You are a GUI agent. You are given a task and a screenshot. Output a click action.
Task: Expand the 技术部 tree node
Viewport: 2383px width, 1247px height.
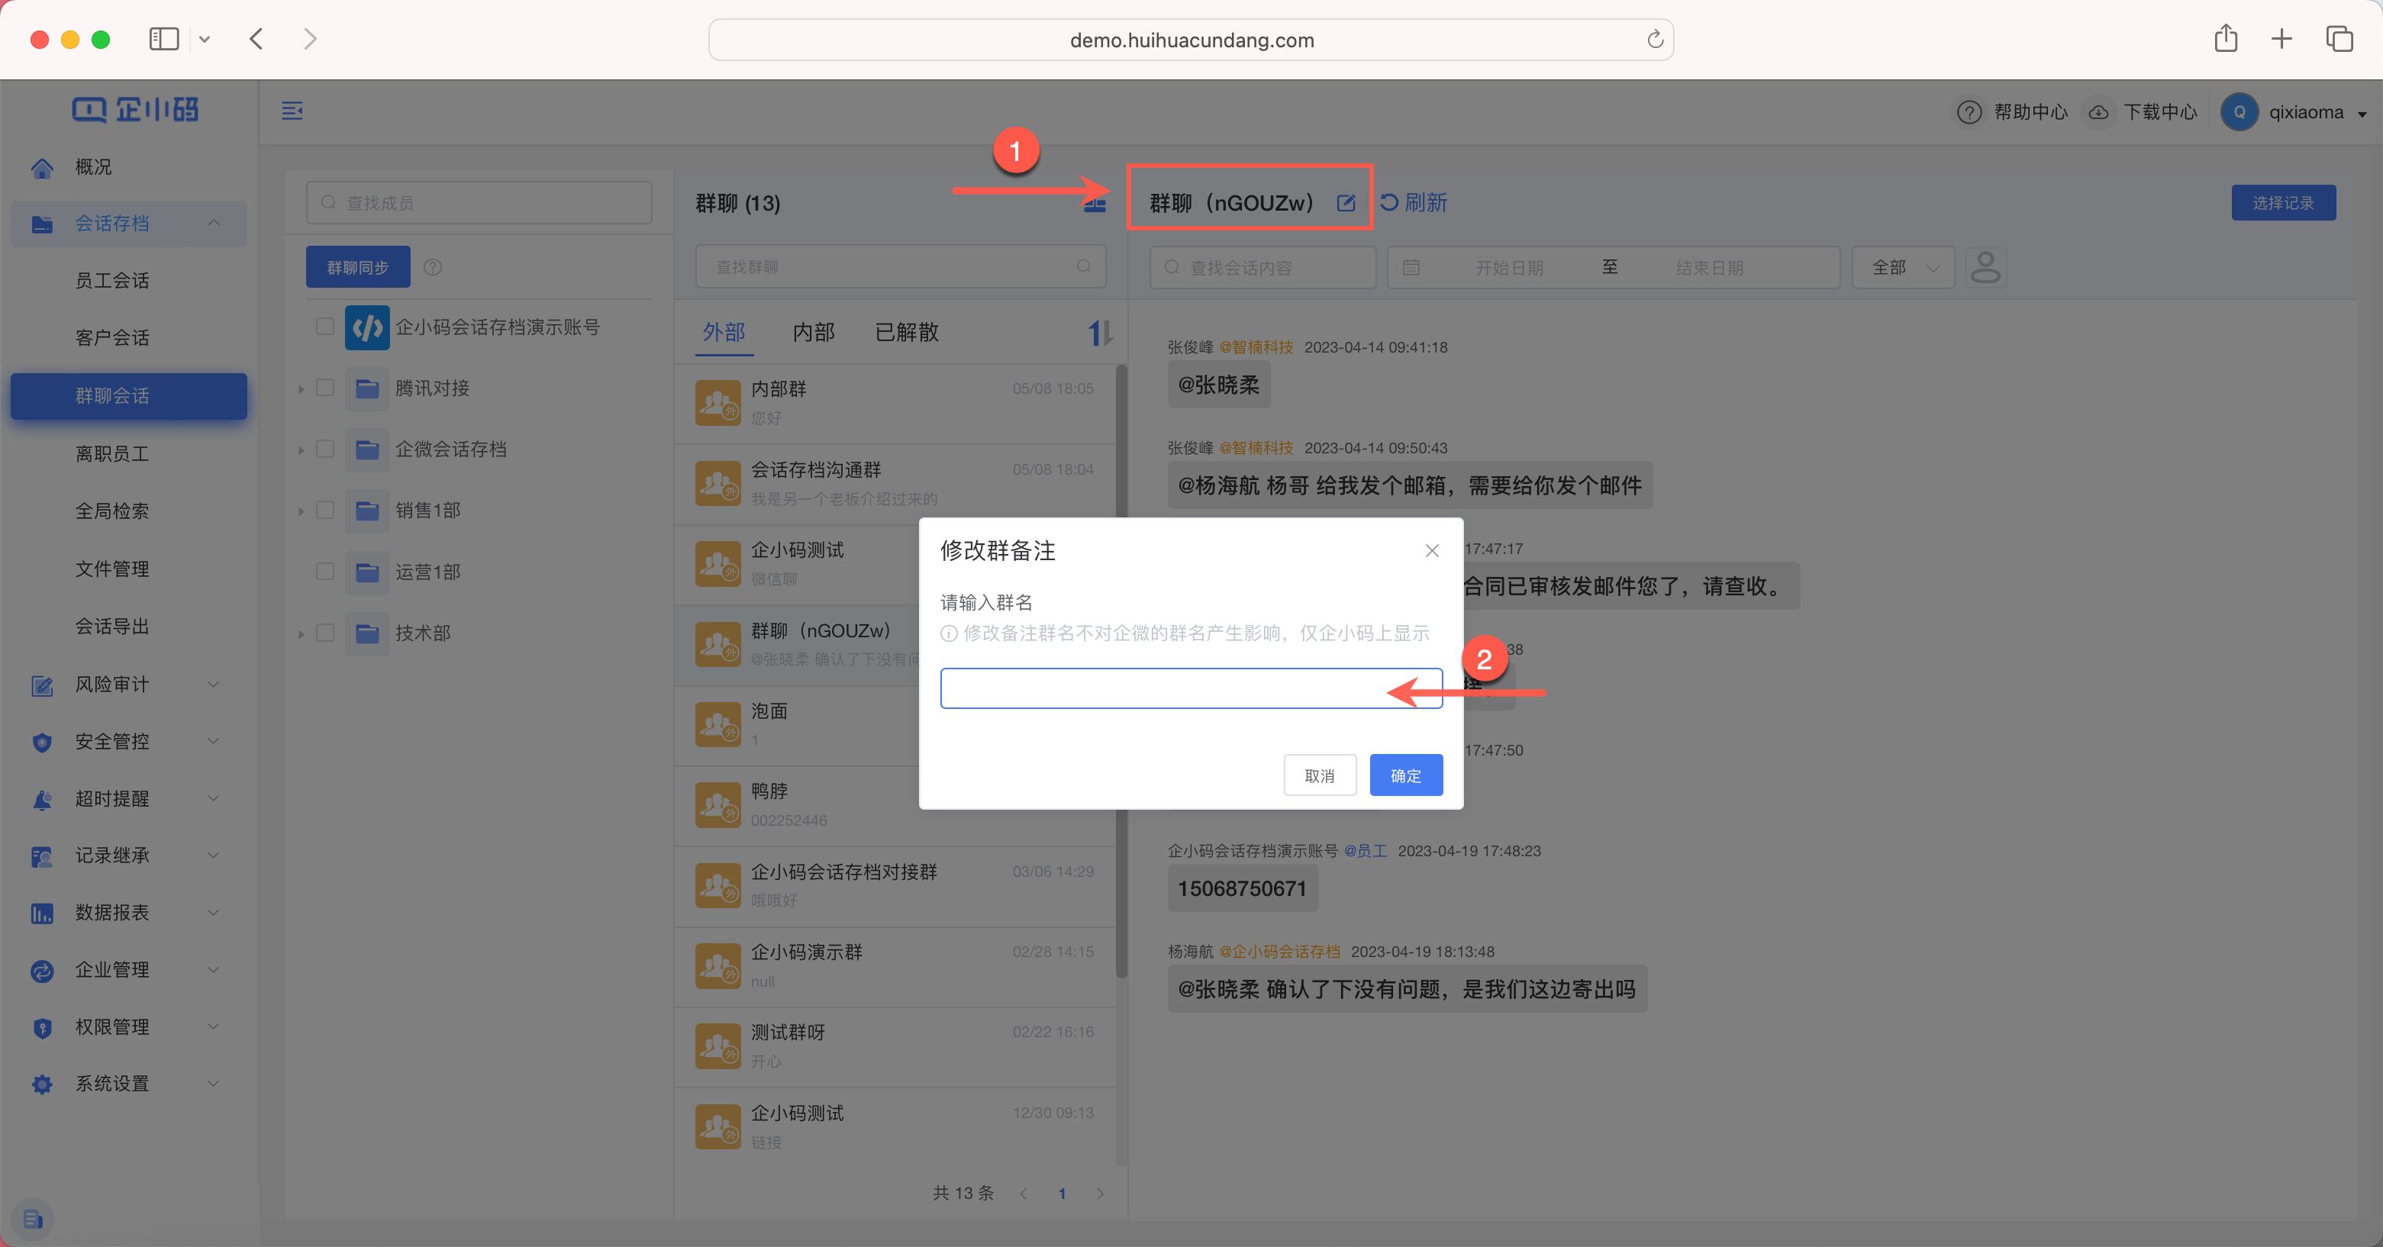[x=301, y=635]
